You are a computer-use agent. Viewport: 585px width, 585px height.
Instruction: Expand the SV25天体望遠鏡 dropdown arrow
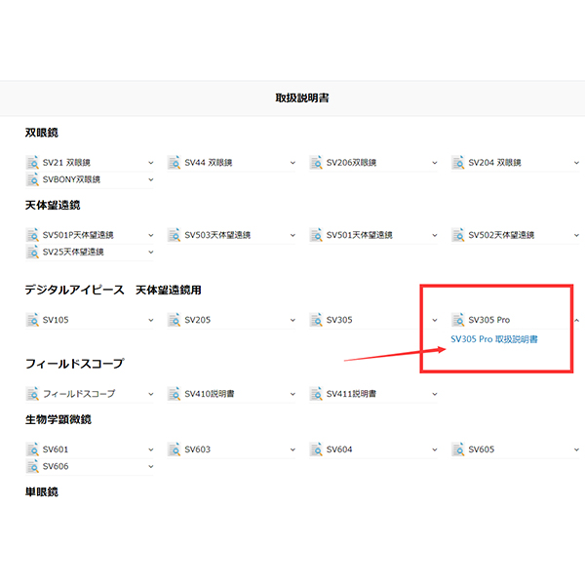tap(151, 252)
